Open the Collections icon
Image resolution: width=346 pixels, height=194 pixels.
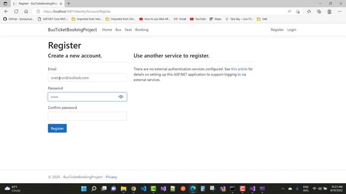pos(319,11)
